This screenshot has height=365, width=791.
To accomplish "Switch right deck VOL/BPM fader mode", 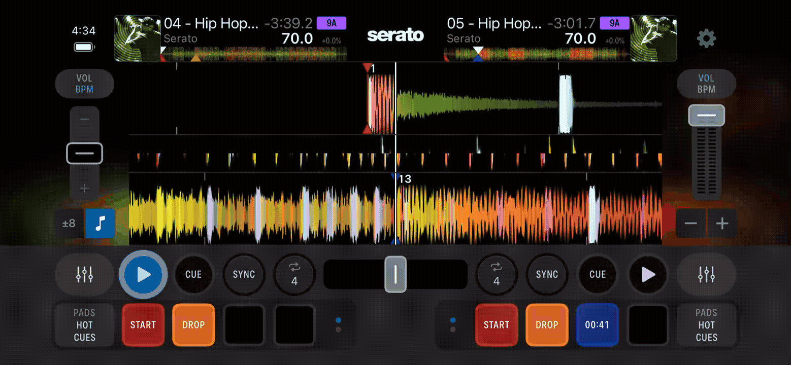I will pyautogui.click(x=706, y=84).
